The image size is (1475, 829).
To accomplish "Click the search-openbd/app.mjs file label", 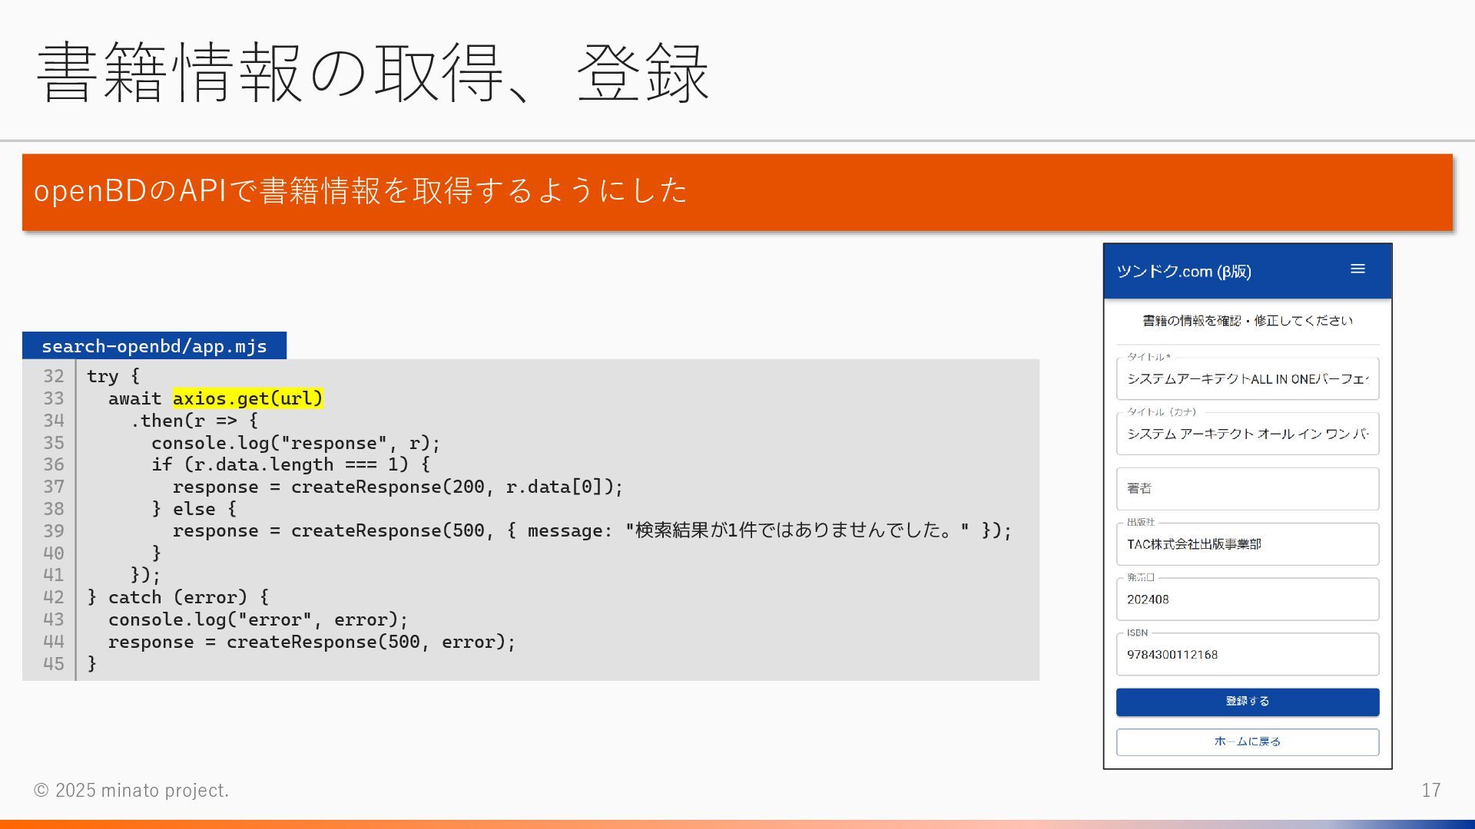I will pyautogui.click(x=154, y=346).
